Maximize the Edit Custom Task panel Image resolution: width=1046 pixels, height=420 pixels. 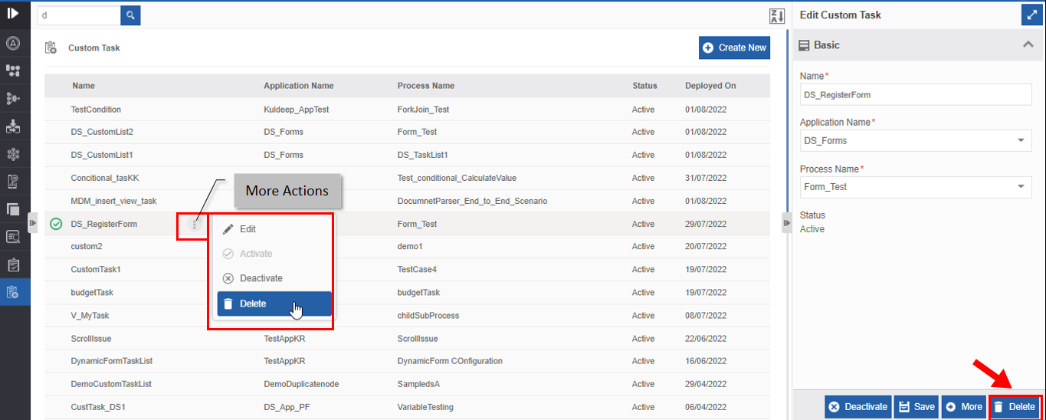[x=1031, y=15]
